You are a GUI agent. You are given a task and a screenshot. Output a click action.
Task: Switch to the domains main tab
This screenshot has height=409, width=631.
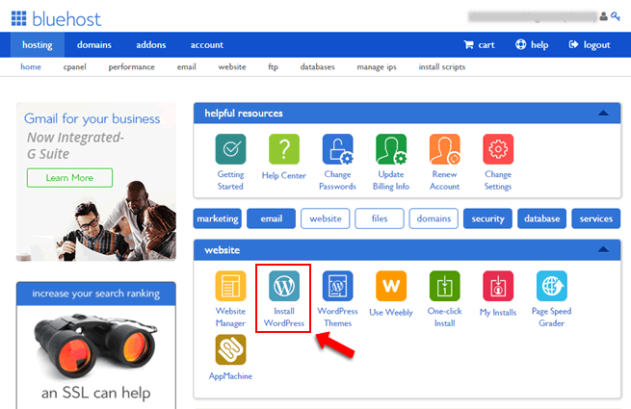[x=94, y=44]
